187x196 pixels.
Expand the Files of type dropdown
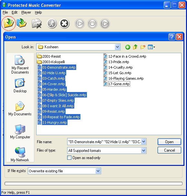pyautogui.click(x=144, y=150)
